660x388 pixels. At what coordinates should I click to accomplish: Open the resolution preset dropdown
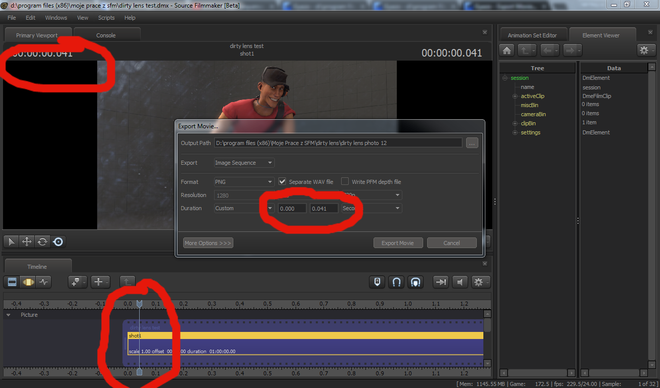pyautogui.click(x=372, y=195)
